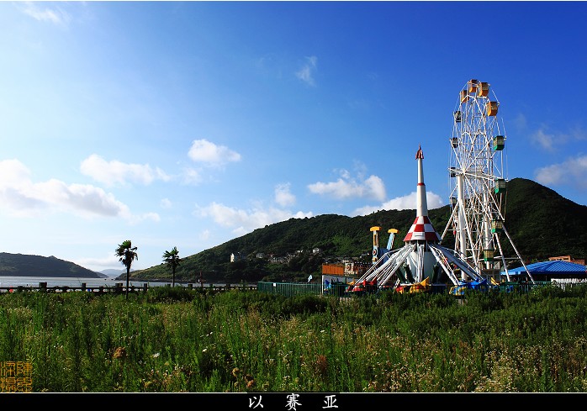
Task: Select the shorter palm tree on the right
Action: click(x=172, y=259)
